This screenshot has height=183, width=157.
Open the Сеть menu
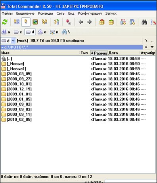click(61, 13)
